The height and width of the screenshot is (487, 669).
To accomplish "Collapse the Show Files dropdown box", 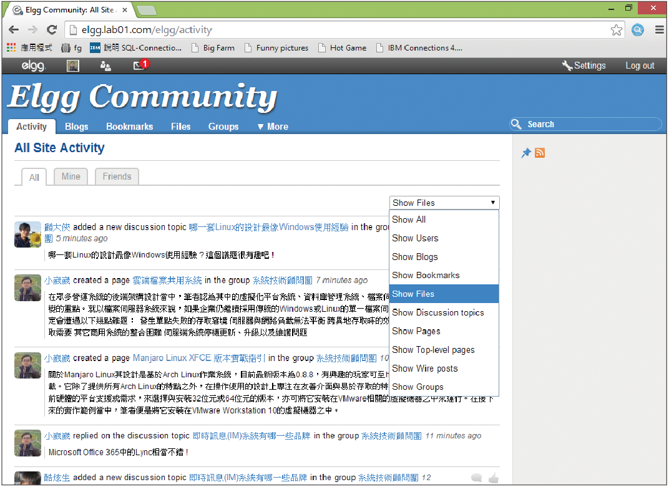I will [x=444, y=203].
